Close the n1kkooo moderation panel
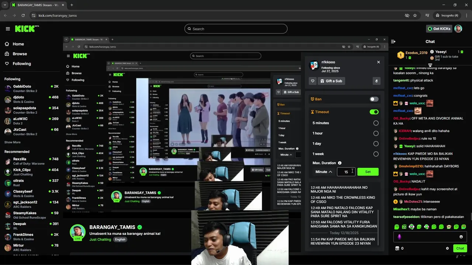This screenshot has height=265, width=472. (378, 62)
